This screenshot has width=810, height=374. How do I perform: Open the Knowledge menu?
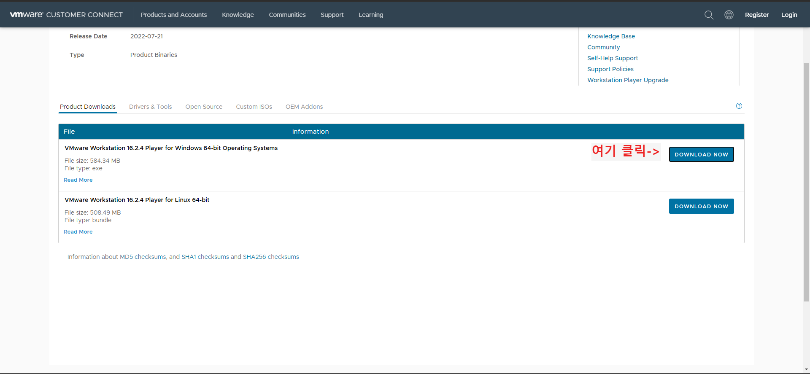click(238, 15)
